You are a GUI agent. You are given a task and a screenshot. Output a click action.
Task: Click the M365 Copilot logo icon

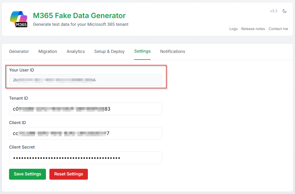pos(19,19)
